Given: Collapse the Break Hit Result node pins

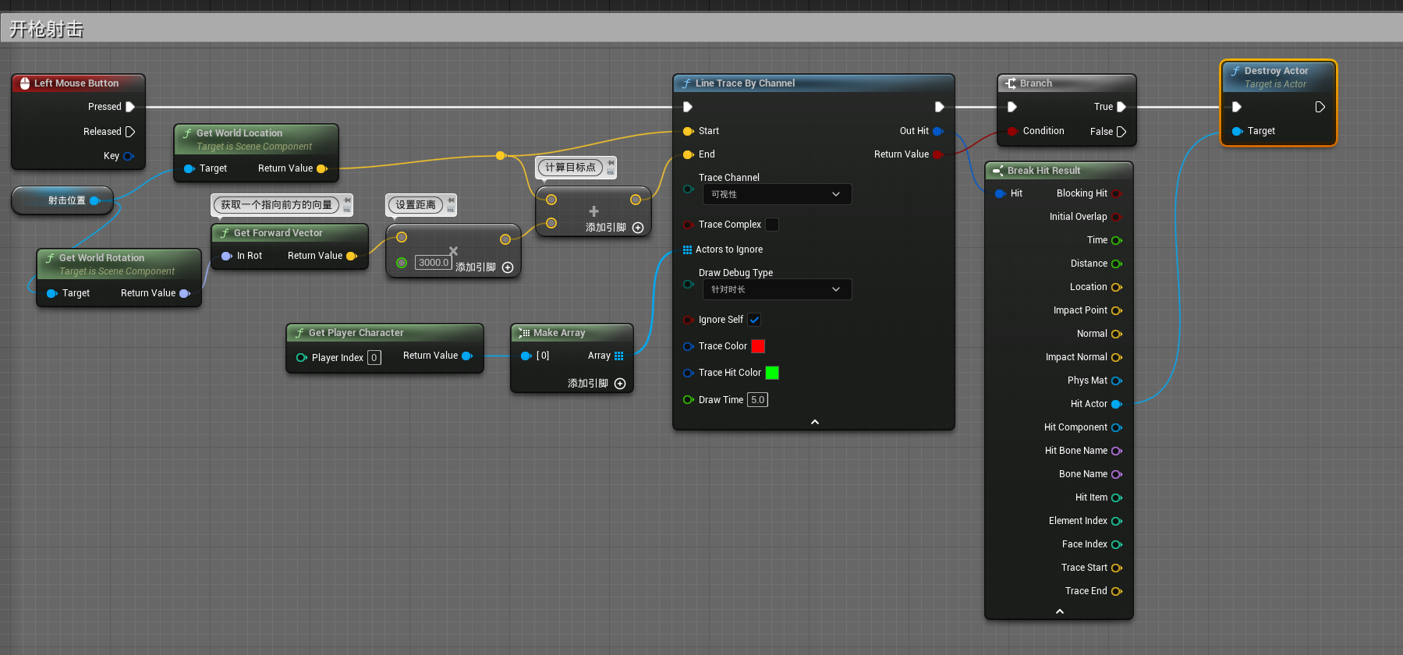Looking at the screenshot, I should [1059, 611].
